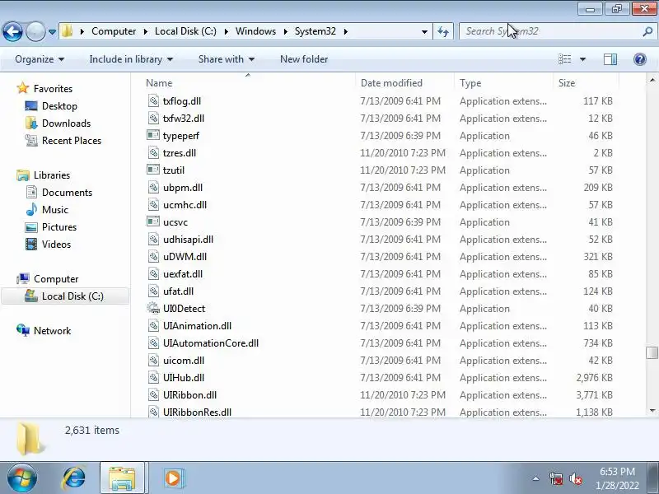Click the magnifier search icon
Viewport: 659px width, 494px height.
coord(647,31)
